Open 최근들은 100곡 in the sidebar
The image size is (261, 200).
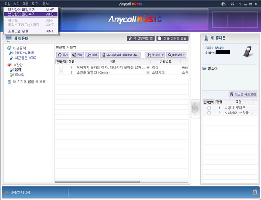pos(26,58)
